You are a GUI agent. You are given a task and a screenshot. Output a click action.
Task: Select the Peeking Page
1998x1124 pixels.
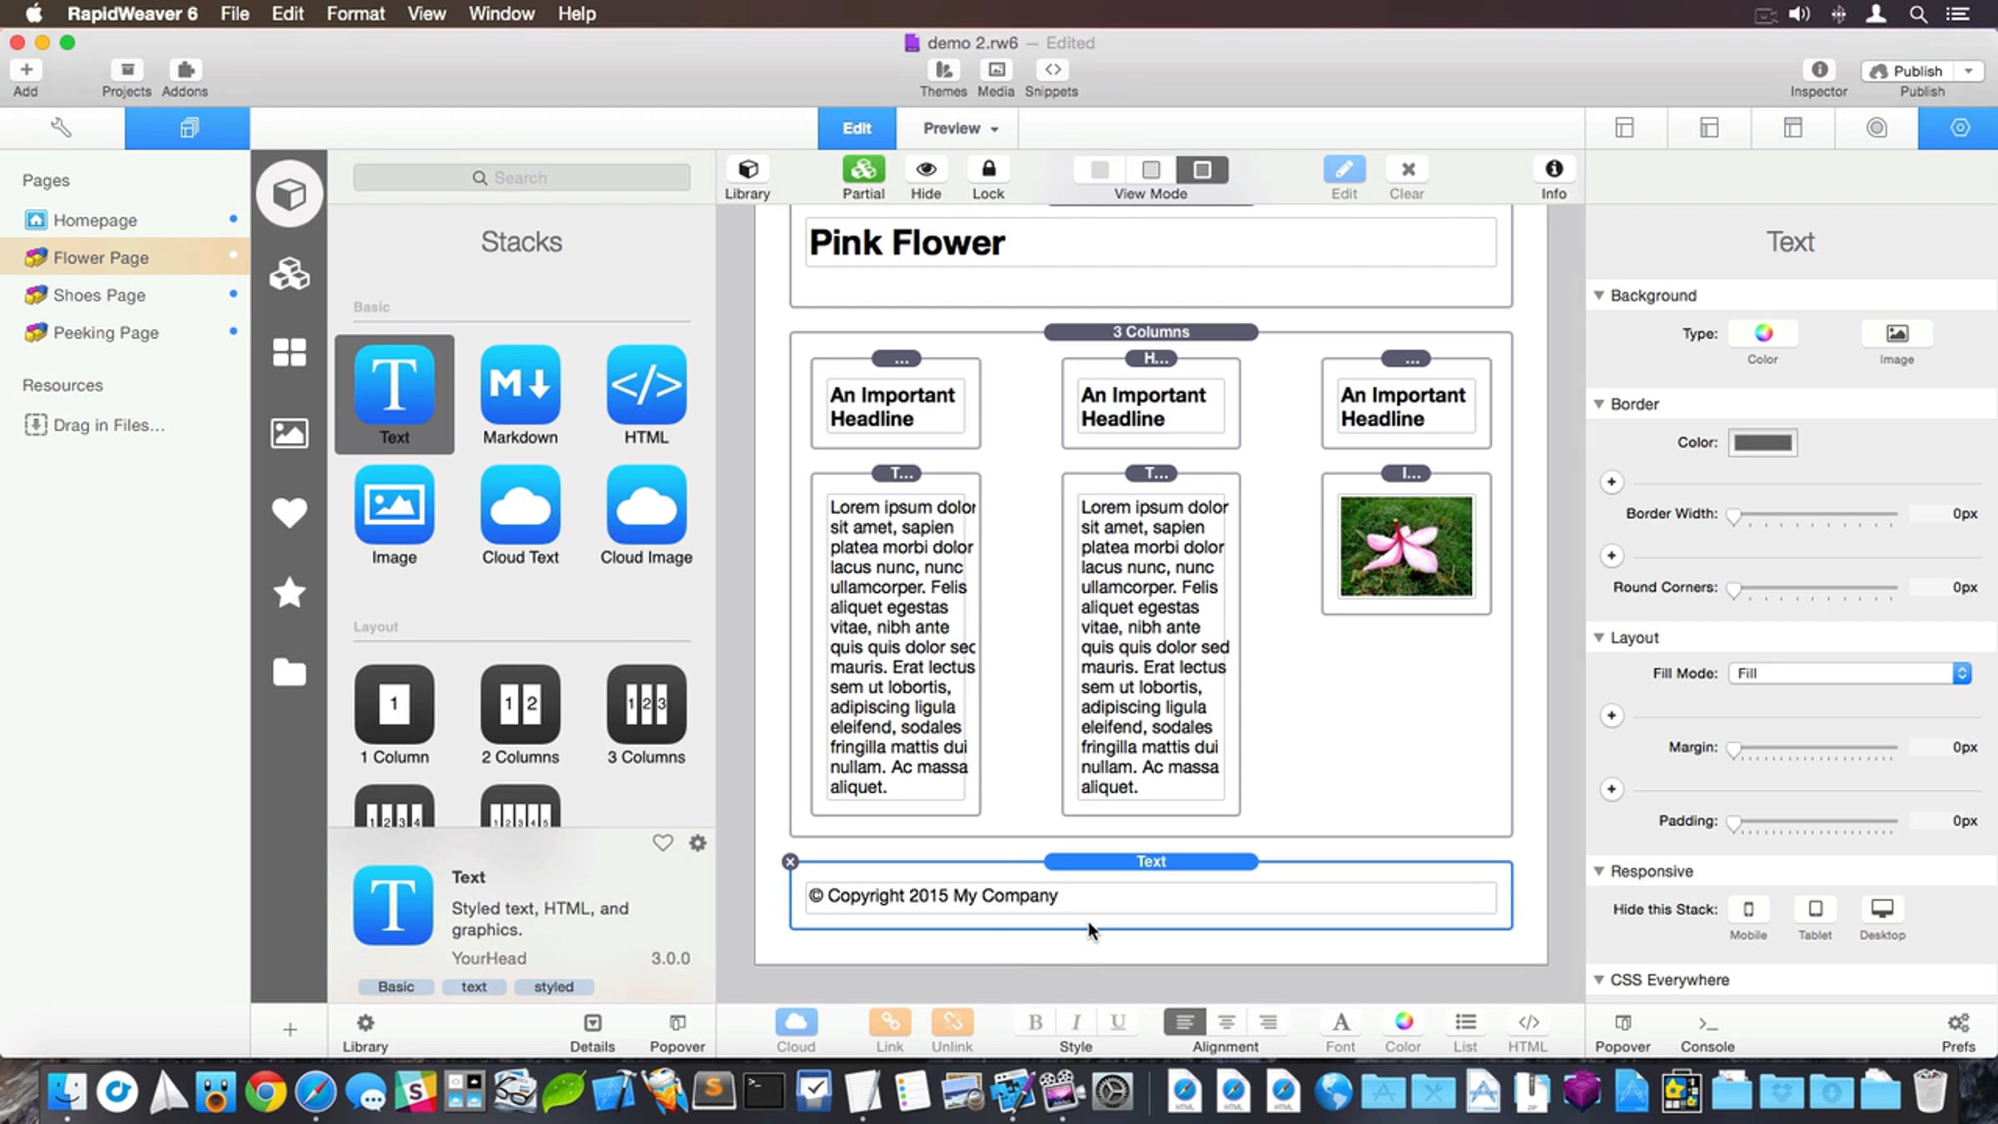(x=125, y=332)
